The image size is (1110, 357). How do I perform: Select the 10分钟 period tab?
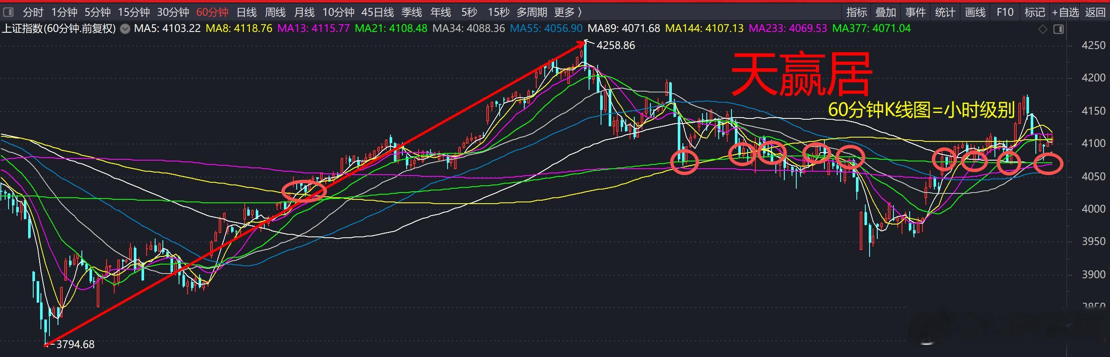pyautogui.click(x=338, y=12)
